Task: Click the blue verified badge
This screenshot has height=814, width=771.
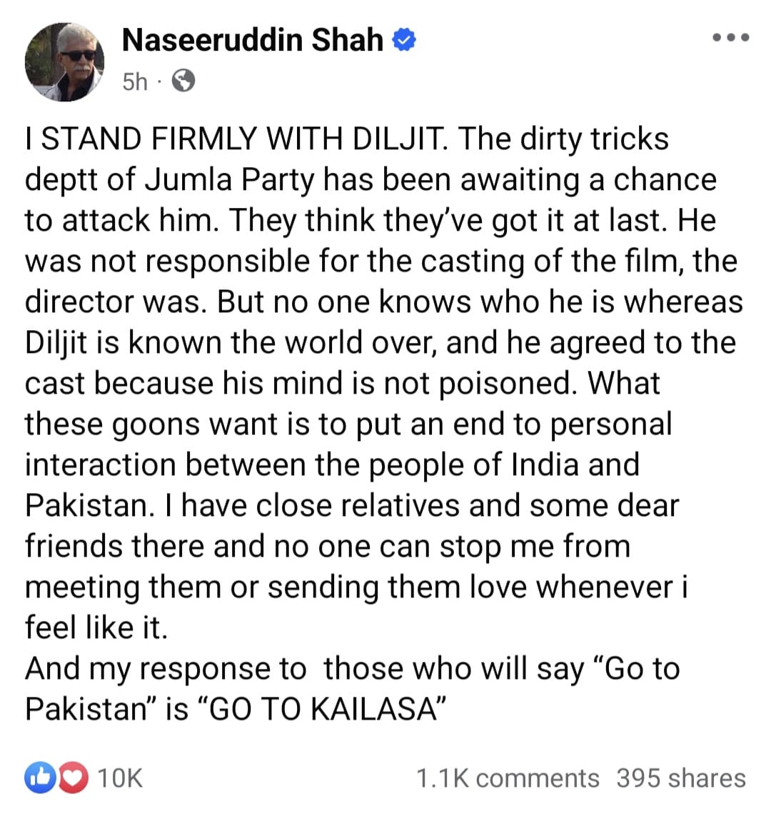Action: [405, 41]
